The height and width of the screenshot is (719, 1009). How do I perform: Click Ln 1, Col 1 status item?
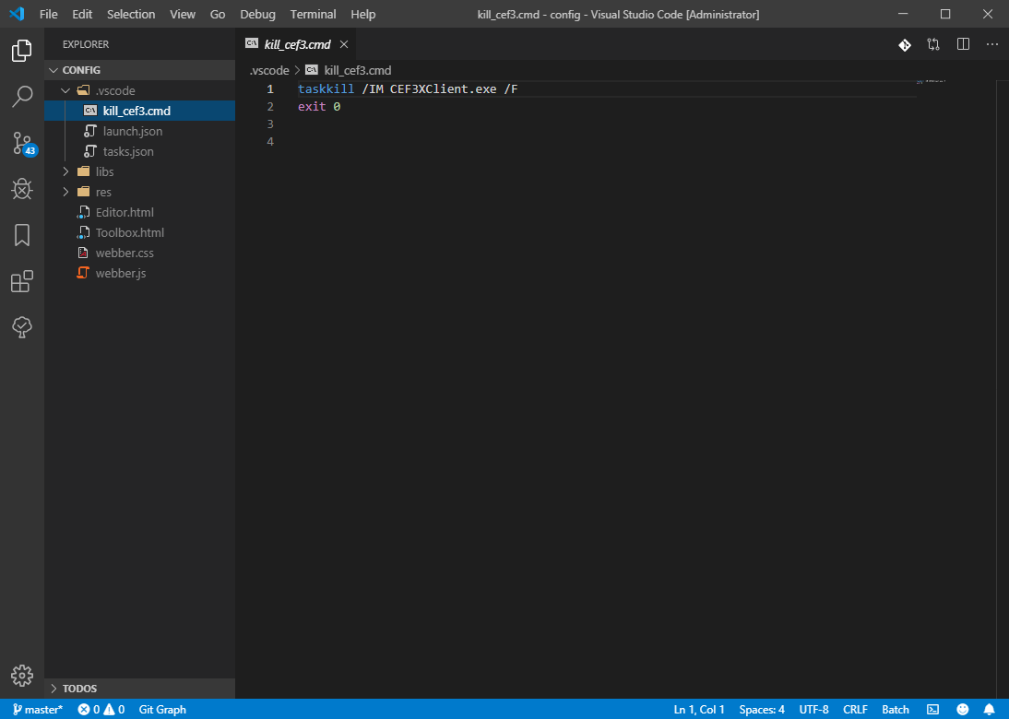coord(699,710)
